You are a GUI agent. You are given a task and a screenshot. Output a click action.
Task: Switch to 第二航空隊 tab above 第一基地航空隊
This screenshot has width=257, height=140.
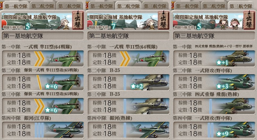(43, 6)
